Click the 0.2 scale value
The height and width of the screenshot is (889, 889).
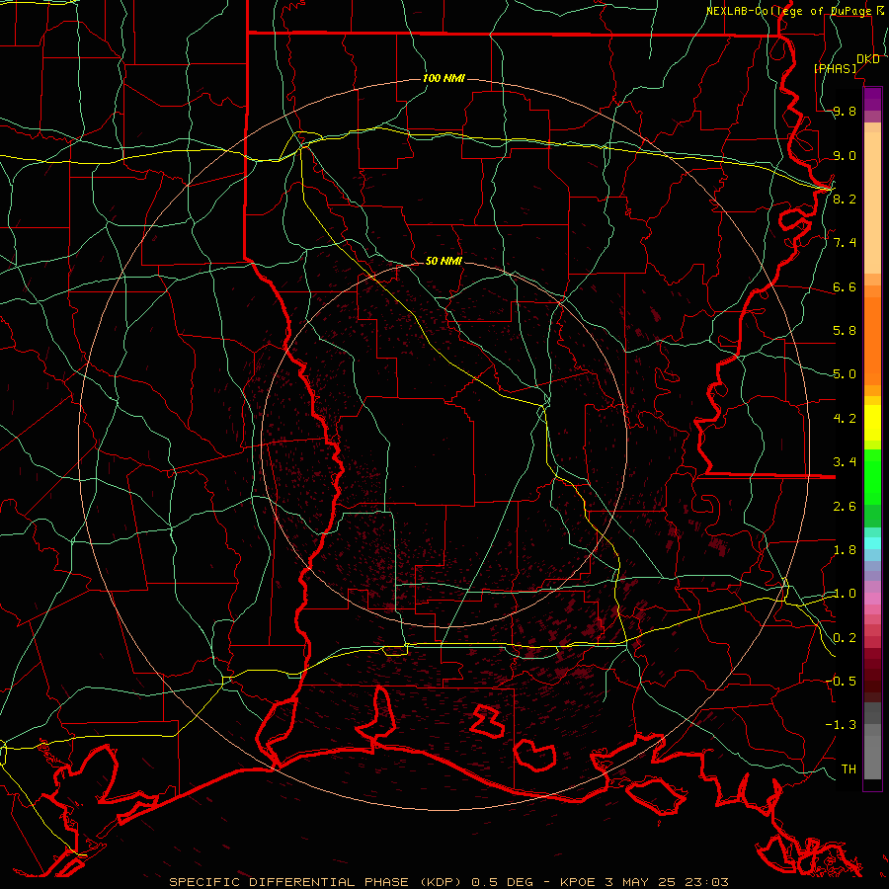[845, 638]
